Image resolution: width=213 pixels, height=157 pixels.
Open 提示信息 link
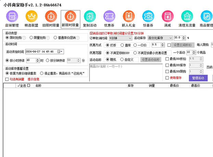34,79
